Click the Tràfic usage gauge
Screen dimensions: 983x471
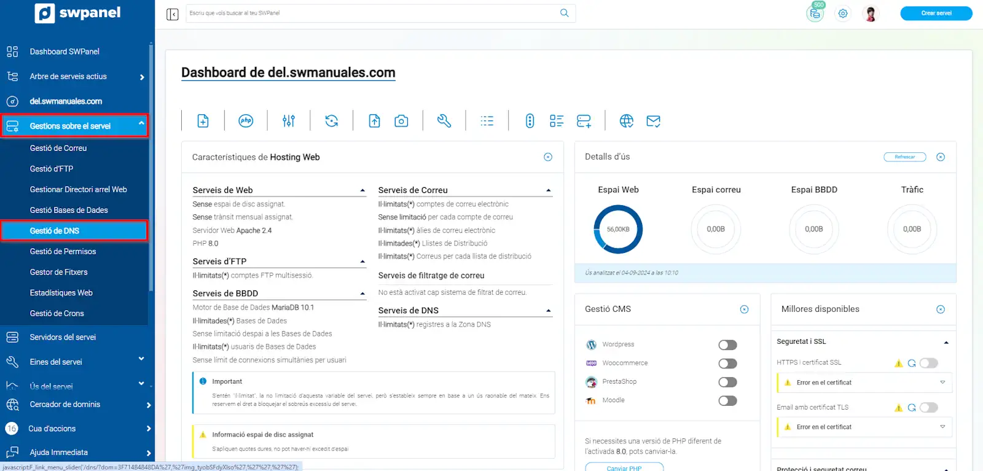pyautogui.click(x=912, y=229)
